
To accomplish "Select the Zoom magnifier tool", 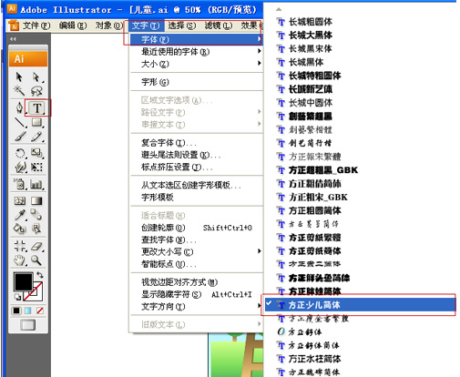I will [x=36, y=260].
